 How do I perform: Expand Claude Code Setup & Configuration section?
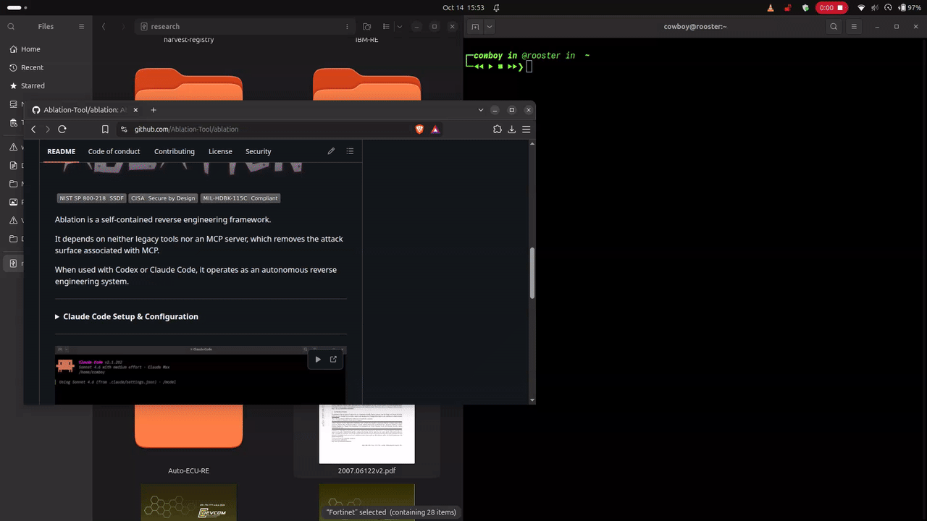pos(127,316)
